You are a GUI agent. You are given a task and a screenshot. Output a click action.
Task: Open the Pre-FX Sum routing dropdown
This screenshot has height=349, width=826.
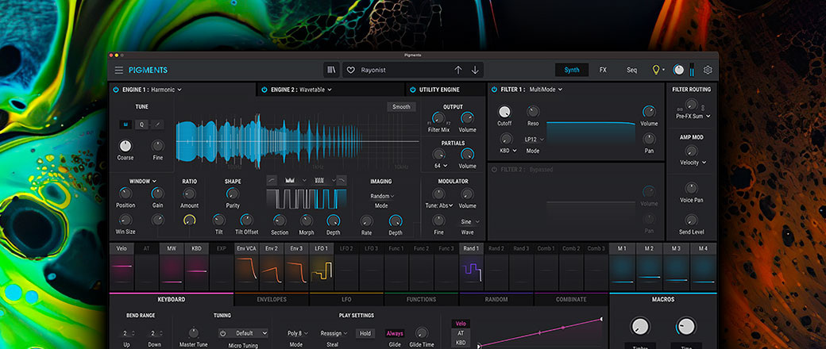[693, 116]
